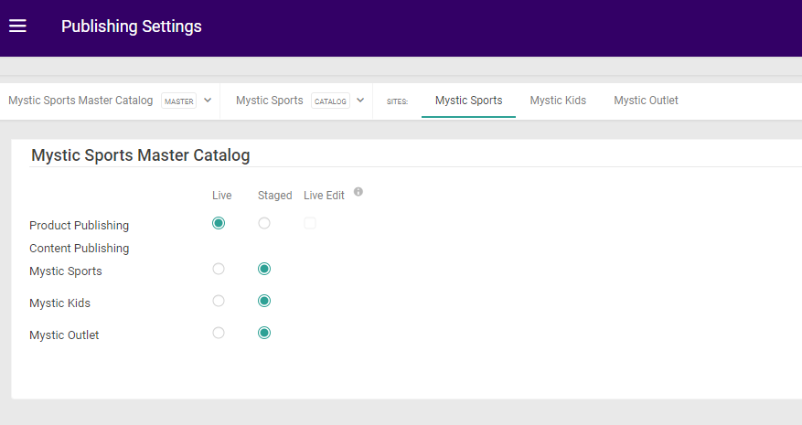802x425 pixels.
Task: Choose Staged for Mystic Kids content
Action: tap(264, 301)
